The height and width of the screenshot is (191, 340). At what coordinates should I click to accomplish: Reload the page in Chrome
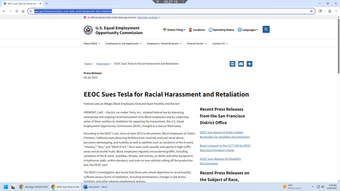tap(17, 11)
